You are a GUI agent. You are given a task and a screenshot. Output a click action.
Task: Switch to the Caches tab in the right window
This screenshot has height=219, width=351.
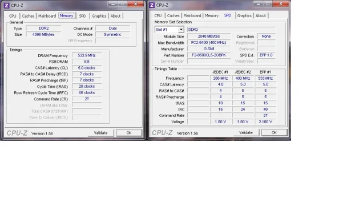tap(174, 15)
